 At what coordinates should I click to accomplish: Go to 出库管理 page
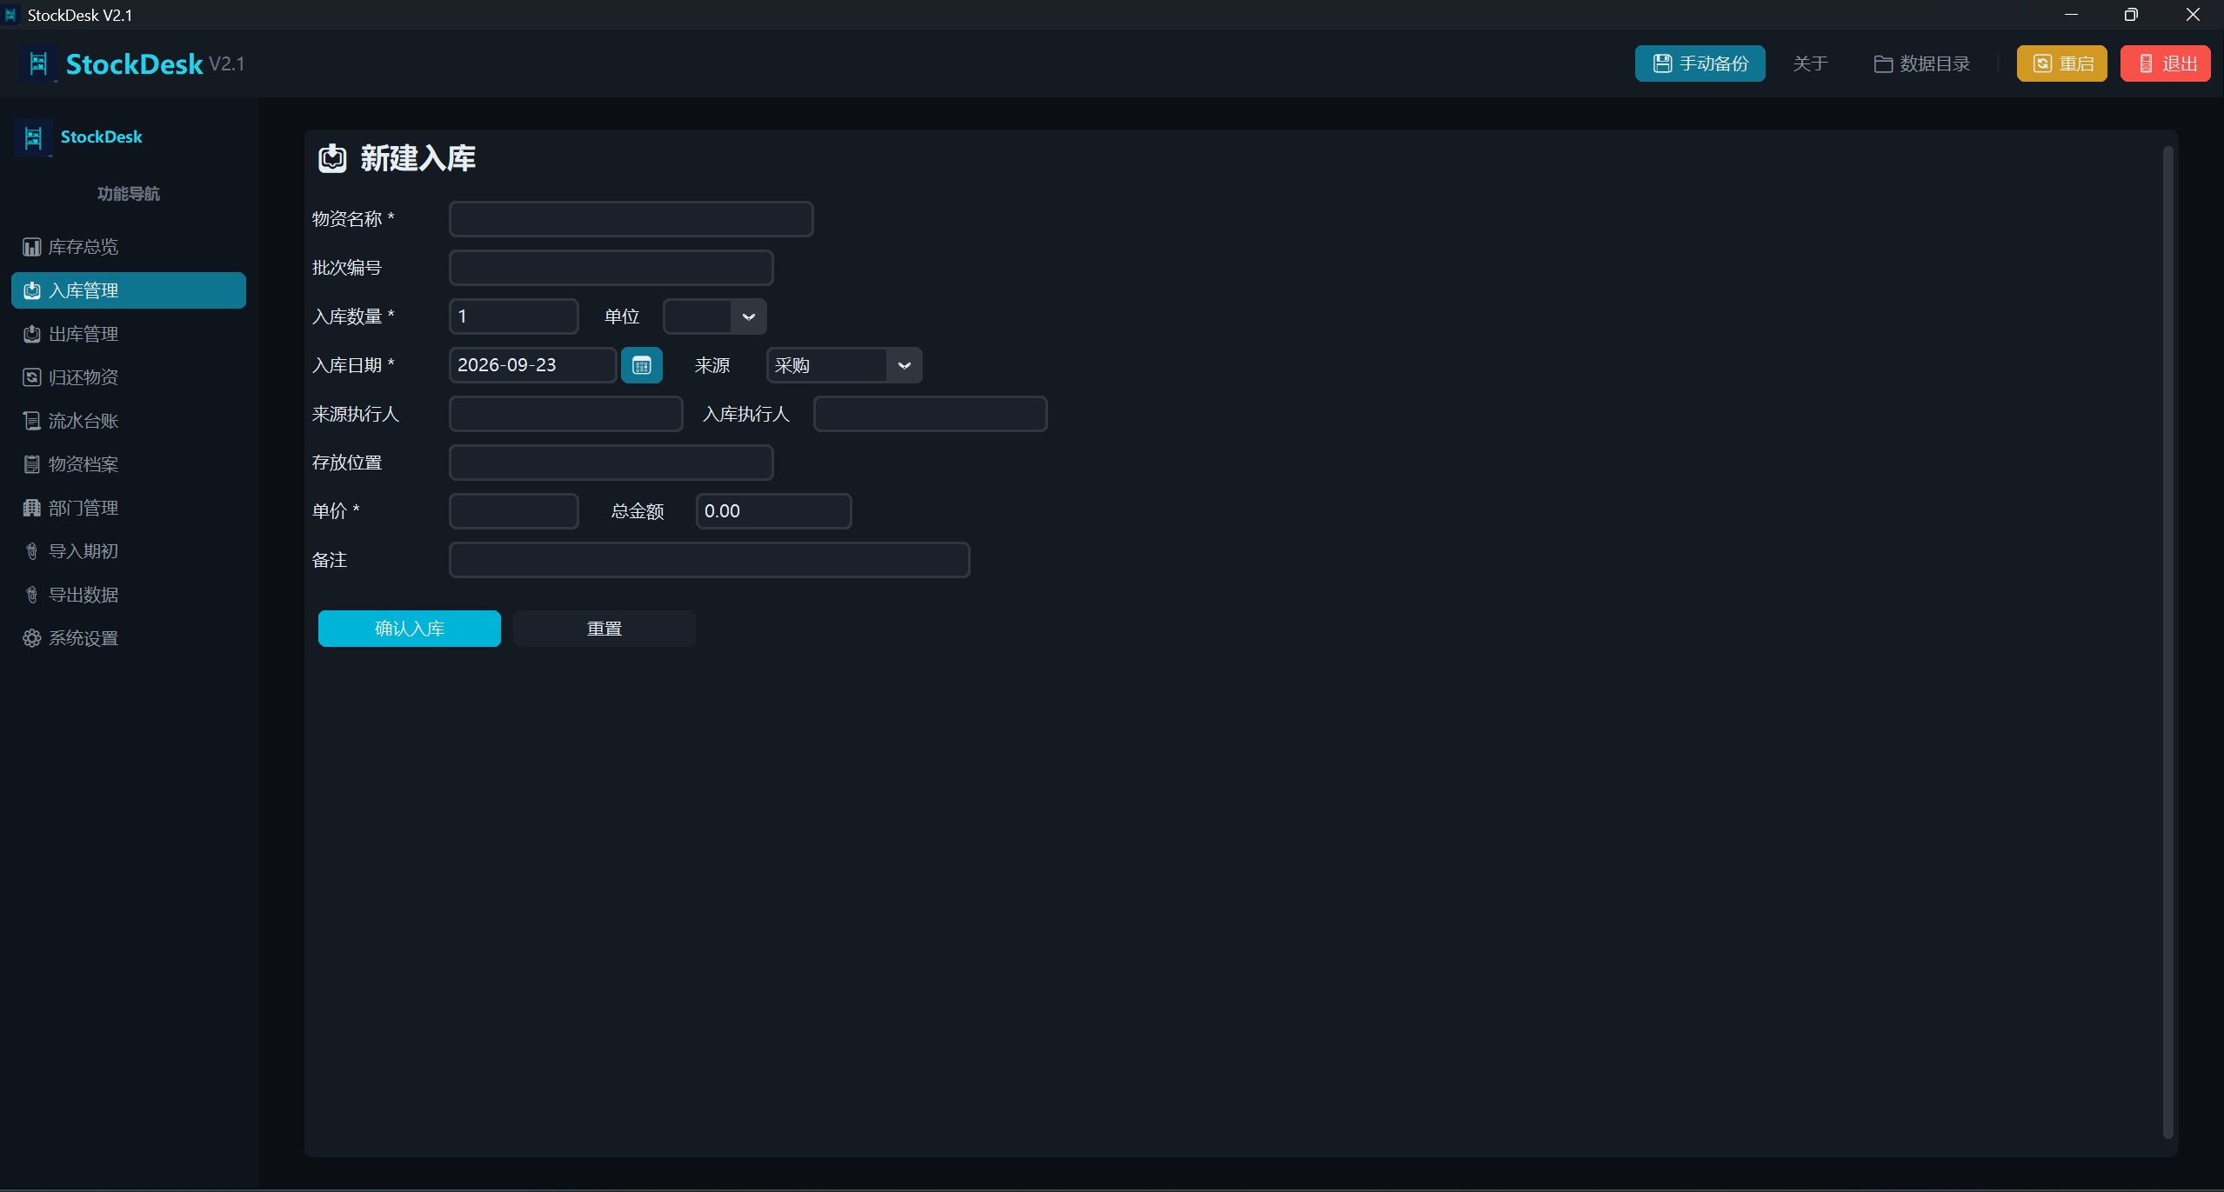pyautogui.click(x=129, y=334)
